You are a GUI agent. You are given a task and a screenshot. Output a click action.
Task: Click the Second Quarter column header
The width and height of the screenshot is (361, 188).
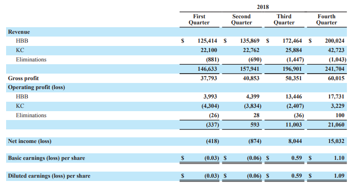click(241, 20)
